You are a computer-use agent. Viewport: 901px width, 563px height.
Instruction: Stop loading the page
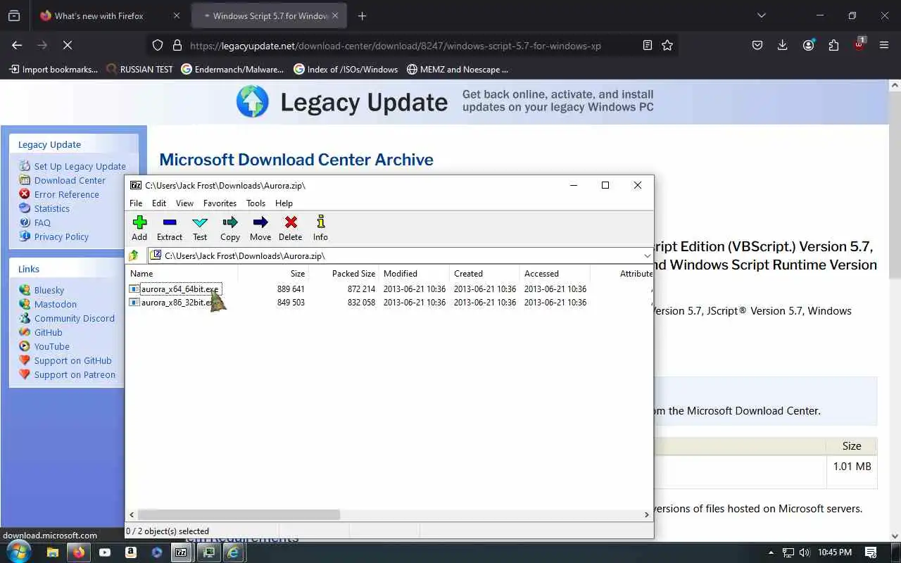tap(68, 45)
